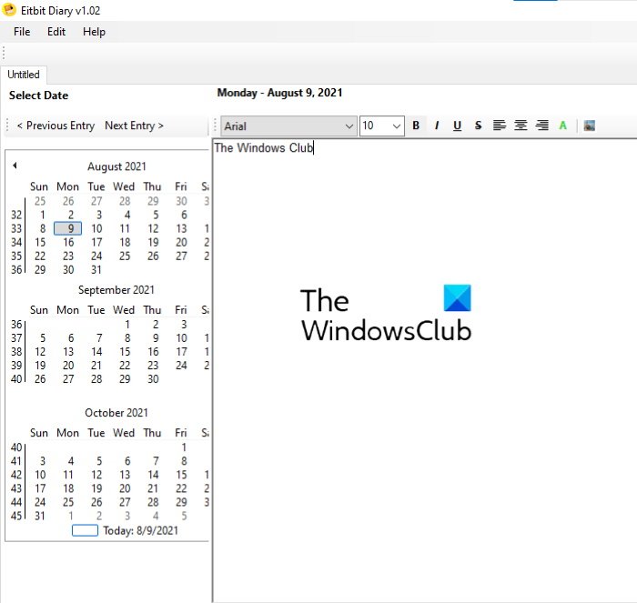
Task: Click the text 'The Windows Club' in editor
Action: click(x=264, y=148)
